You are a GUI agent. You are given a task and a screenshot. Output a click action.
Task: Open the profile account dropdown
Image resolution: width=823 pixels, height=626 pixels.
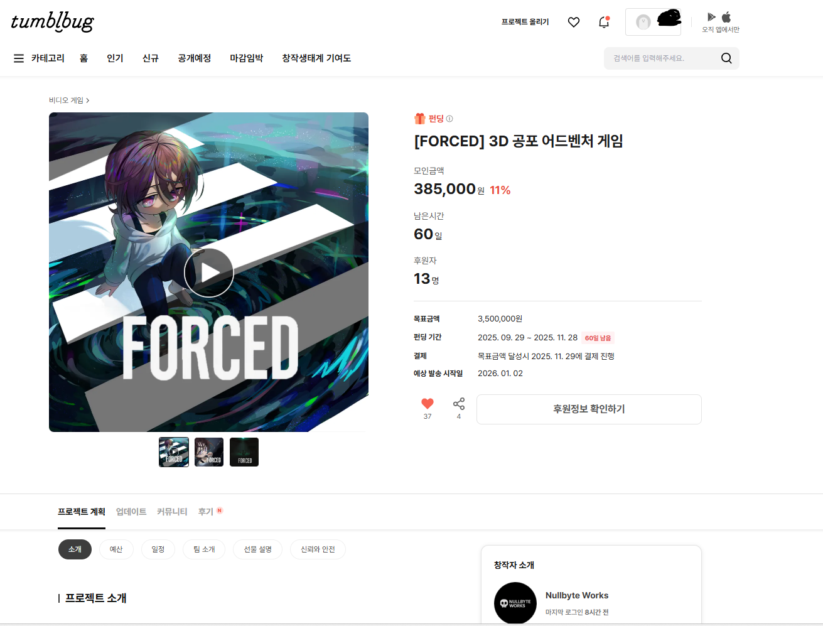point(653,22)
